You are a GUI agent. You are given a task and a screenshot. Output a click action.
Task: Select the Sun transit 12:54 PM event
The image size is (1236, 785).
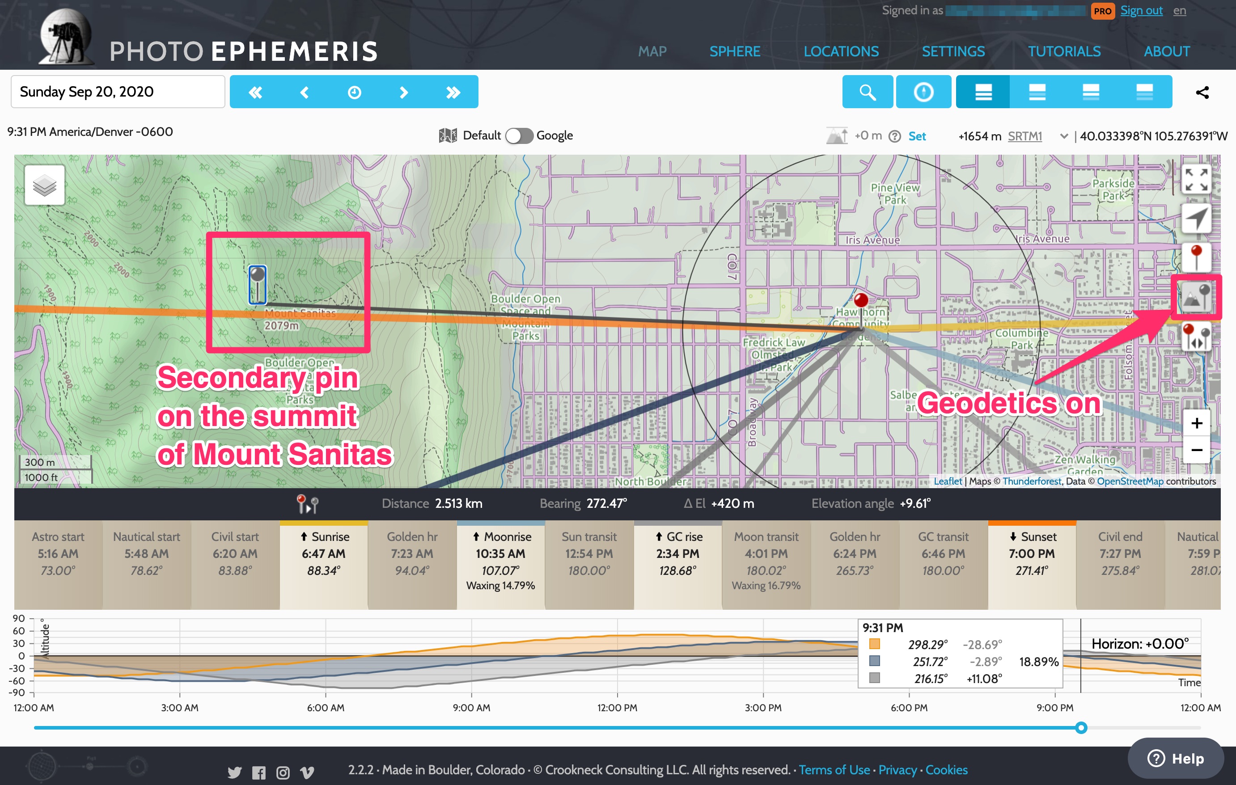[589, 566]
